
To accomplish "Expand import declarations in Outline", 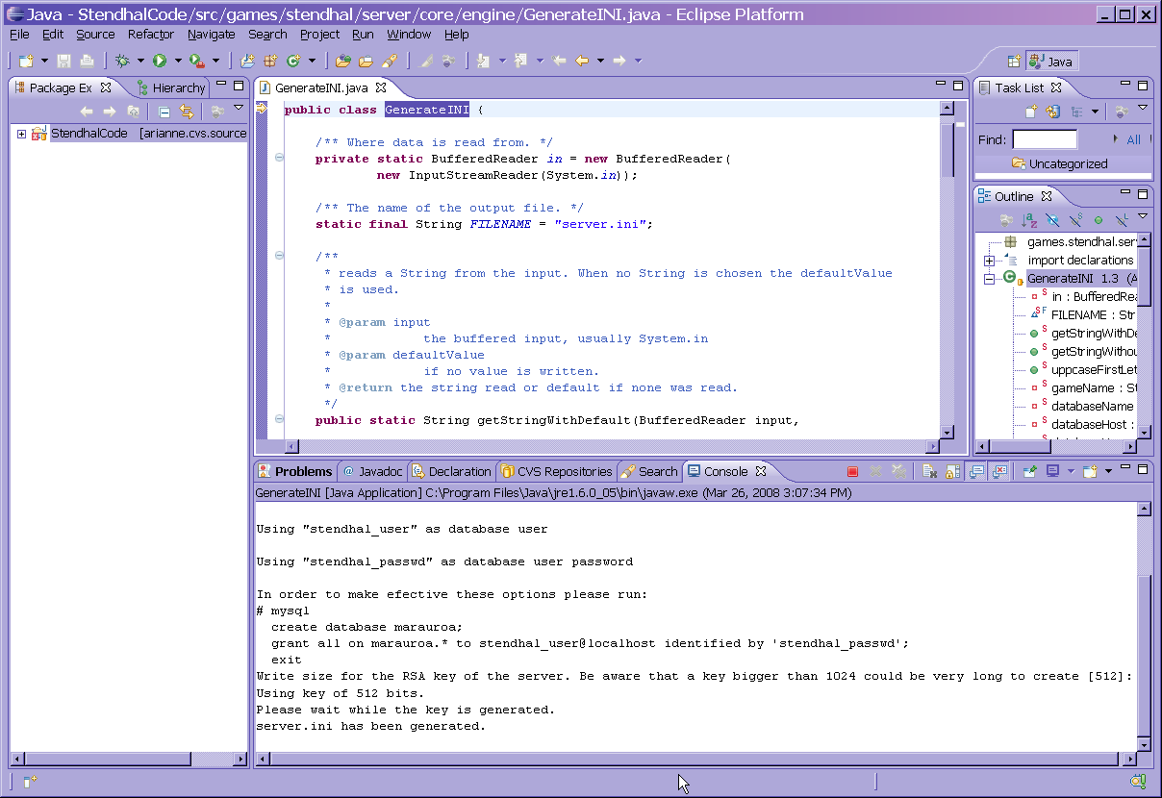I will [989, 261].
